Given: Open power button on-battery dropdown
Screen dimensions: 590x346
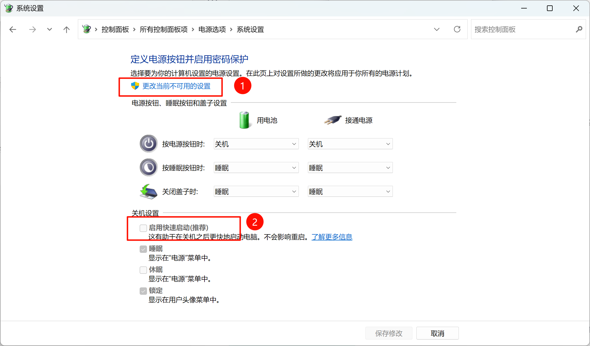Looking at the screenshot, I should (x=256, y=144).
